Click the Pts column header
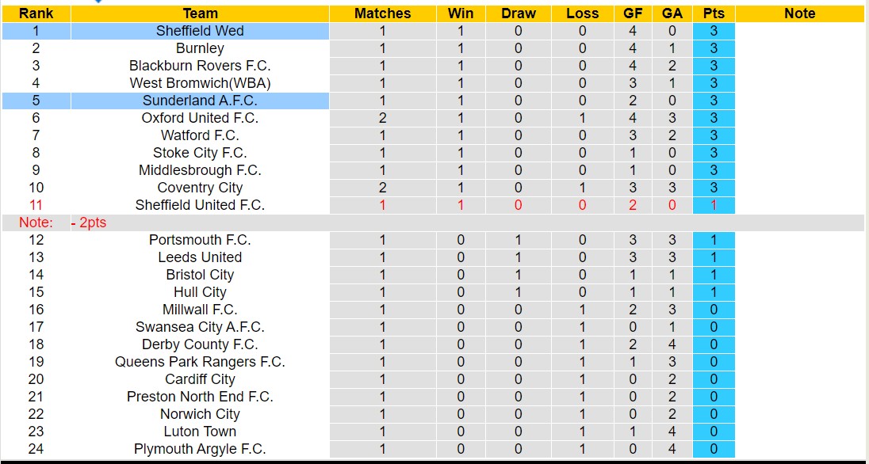This screenshot has width=869, height=464. point(713,13)
